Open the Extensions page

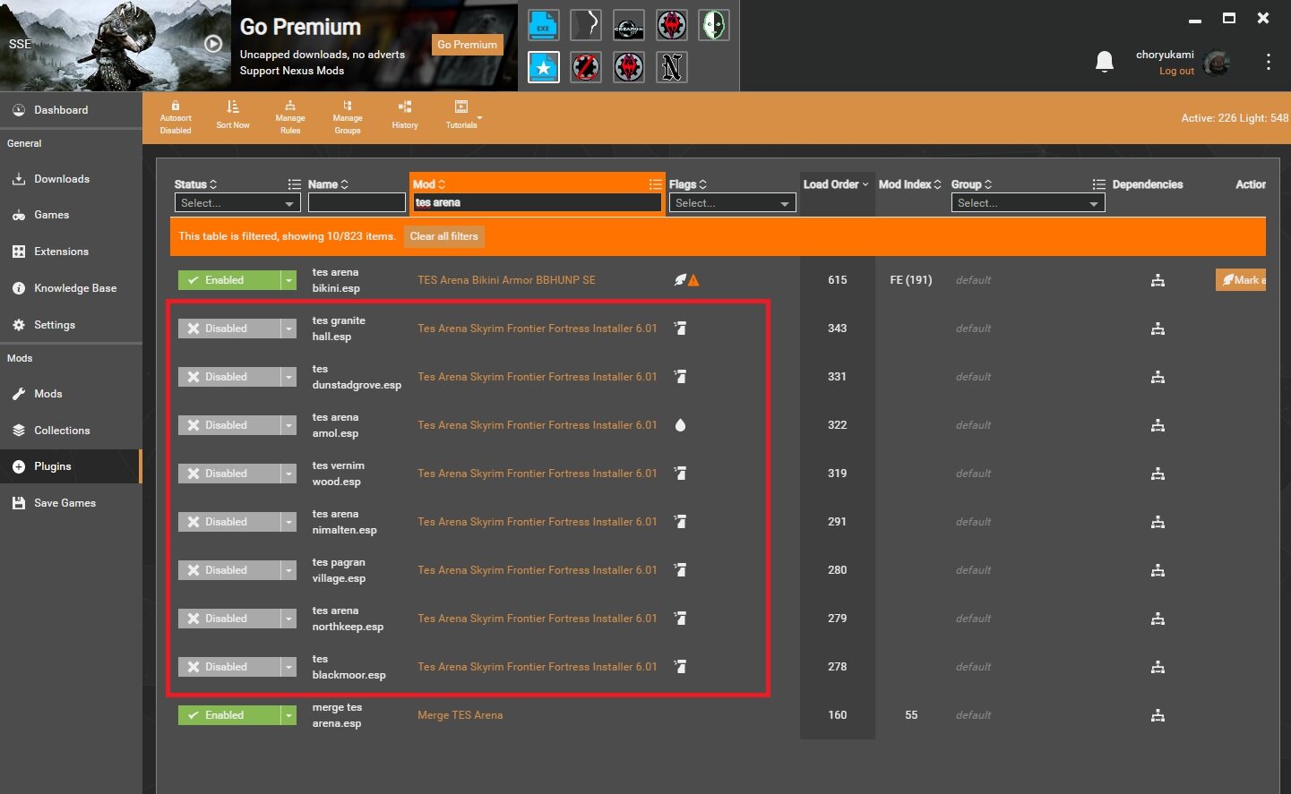coord(71,252)
